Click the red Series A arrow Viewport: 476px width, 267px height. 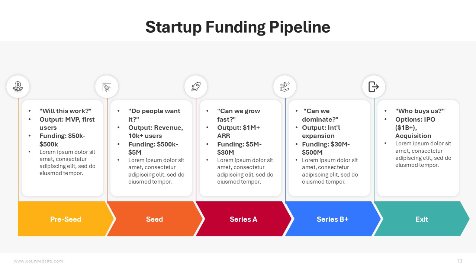243,219
